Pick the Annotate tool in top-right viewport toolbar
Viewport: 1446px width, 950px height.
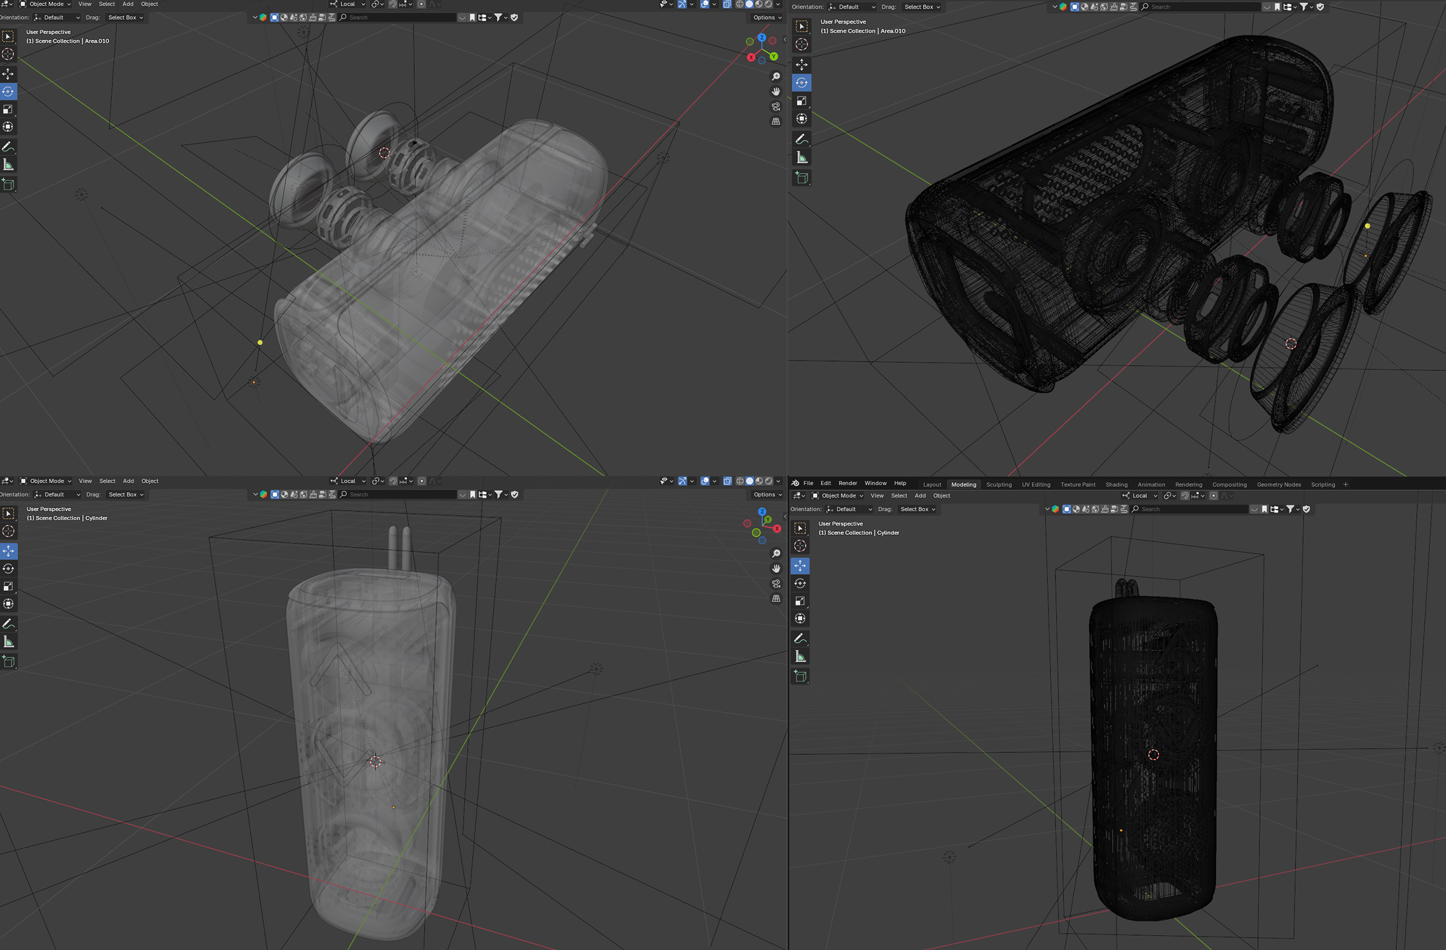tap(802, 139)
